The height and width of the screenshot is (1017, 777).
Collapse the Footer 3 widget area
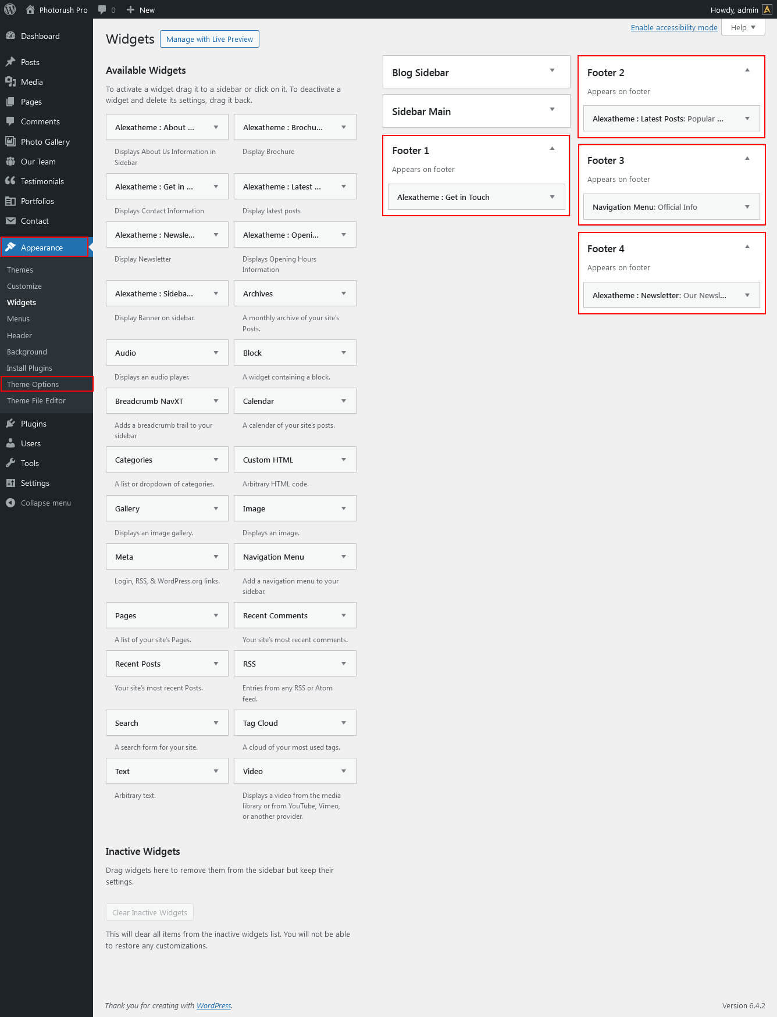(747, 159)
